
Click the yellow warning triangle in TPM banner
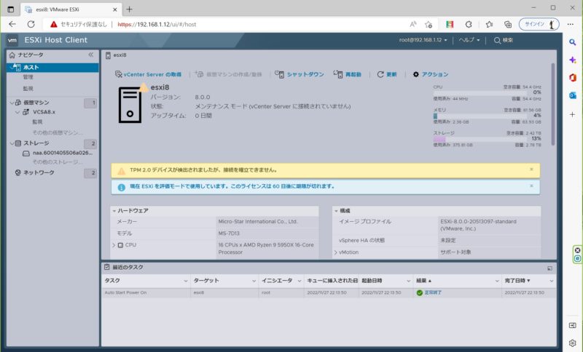(122, 171)
